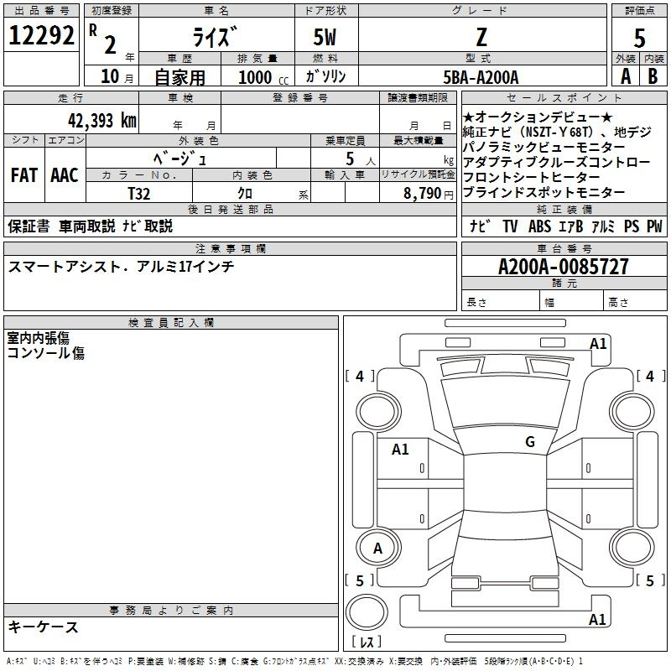
Task: Click the seating capacity 5 人
Action: [361, 159]
